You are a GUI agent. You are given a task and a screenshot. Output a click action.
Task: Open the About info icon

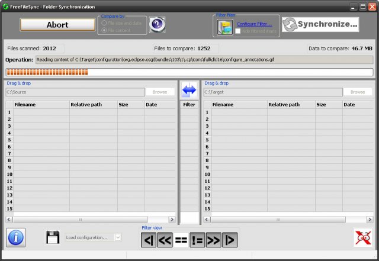pos(15,237)
